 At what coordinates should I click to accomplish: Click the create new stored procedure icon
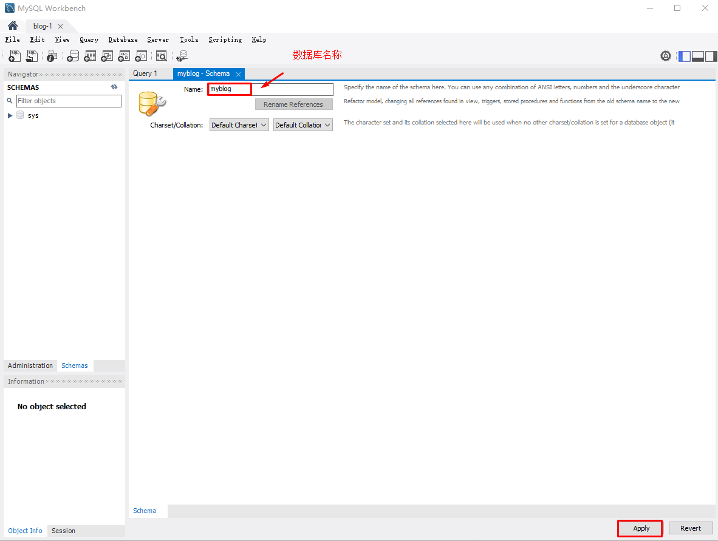coord(124,56)
